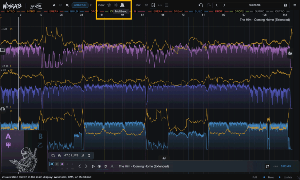Switch view to Multiband
The width and height of the screenshot is (300, 180).
[122, 5]
